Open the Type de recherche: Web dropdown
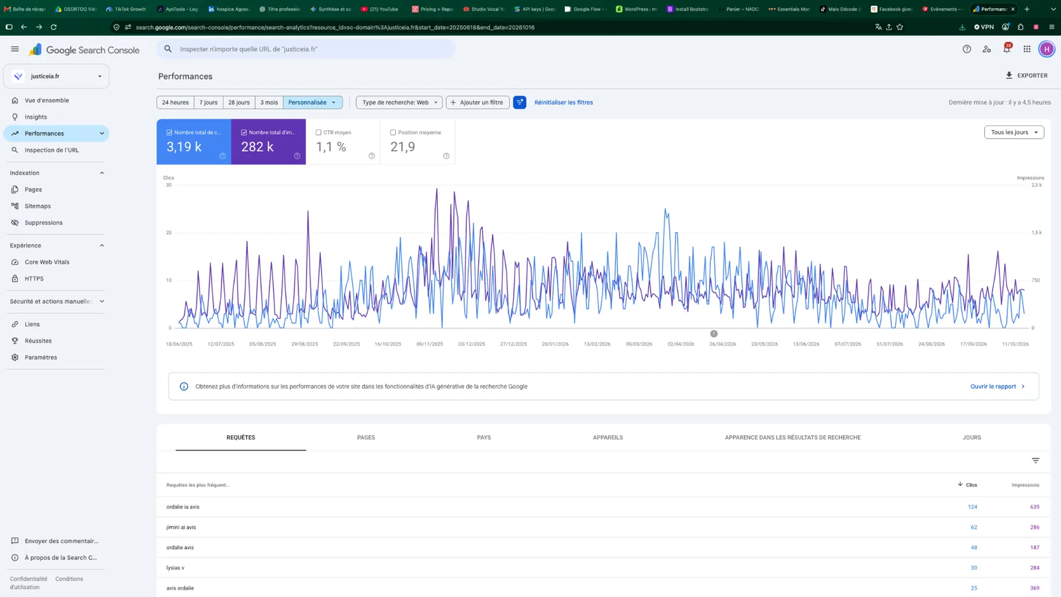 [399, 102]
